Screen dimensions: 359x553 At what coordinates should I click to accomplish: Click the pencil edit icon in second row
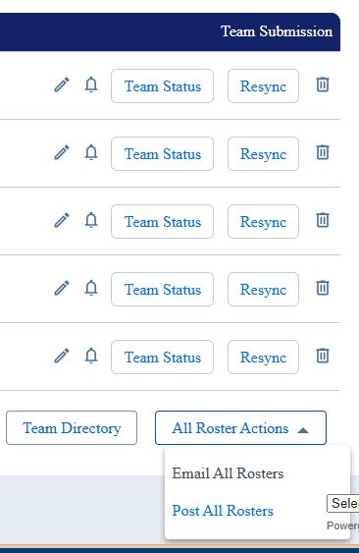click(x=62, y=152)
